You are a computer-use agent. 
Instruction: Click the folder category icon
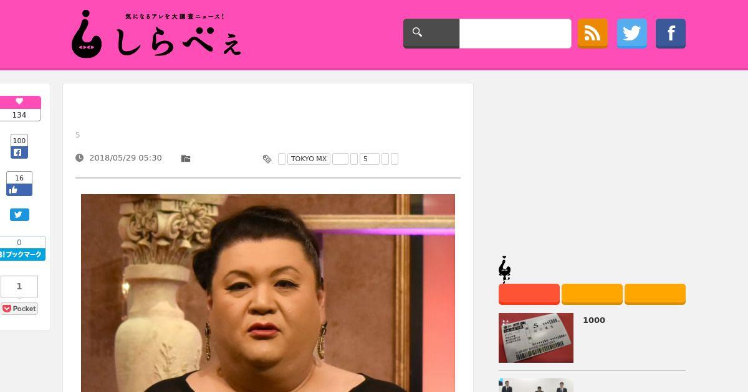pyautogui.click(x=186, y=159)
